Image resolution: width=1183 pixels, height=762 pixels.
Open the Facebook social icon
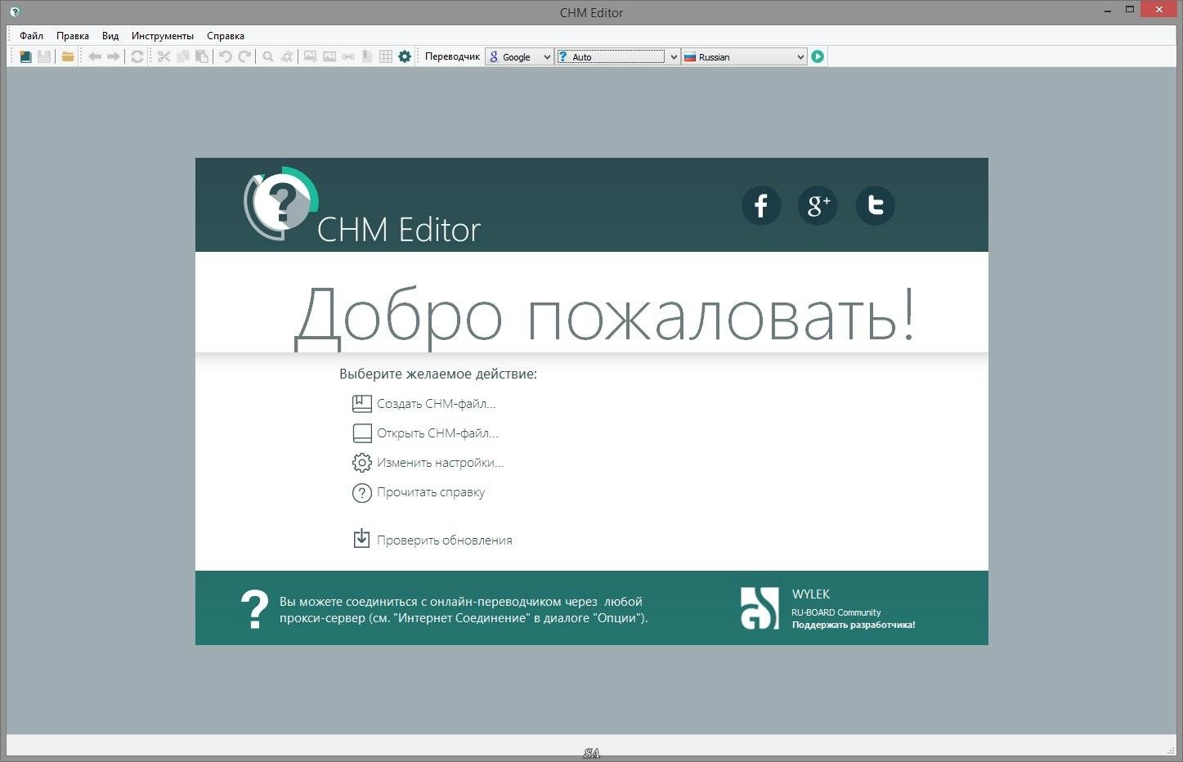(x=761, y=205)
